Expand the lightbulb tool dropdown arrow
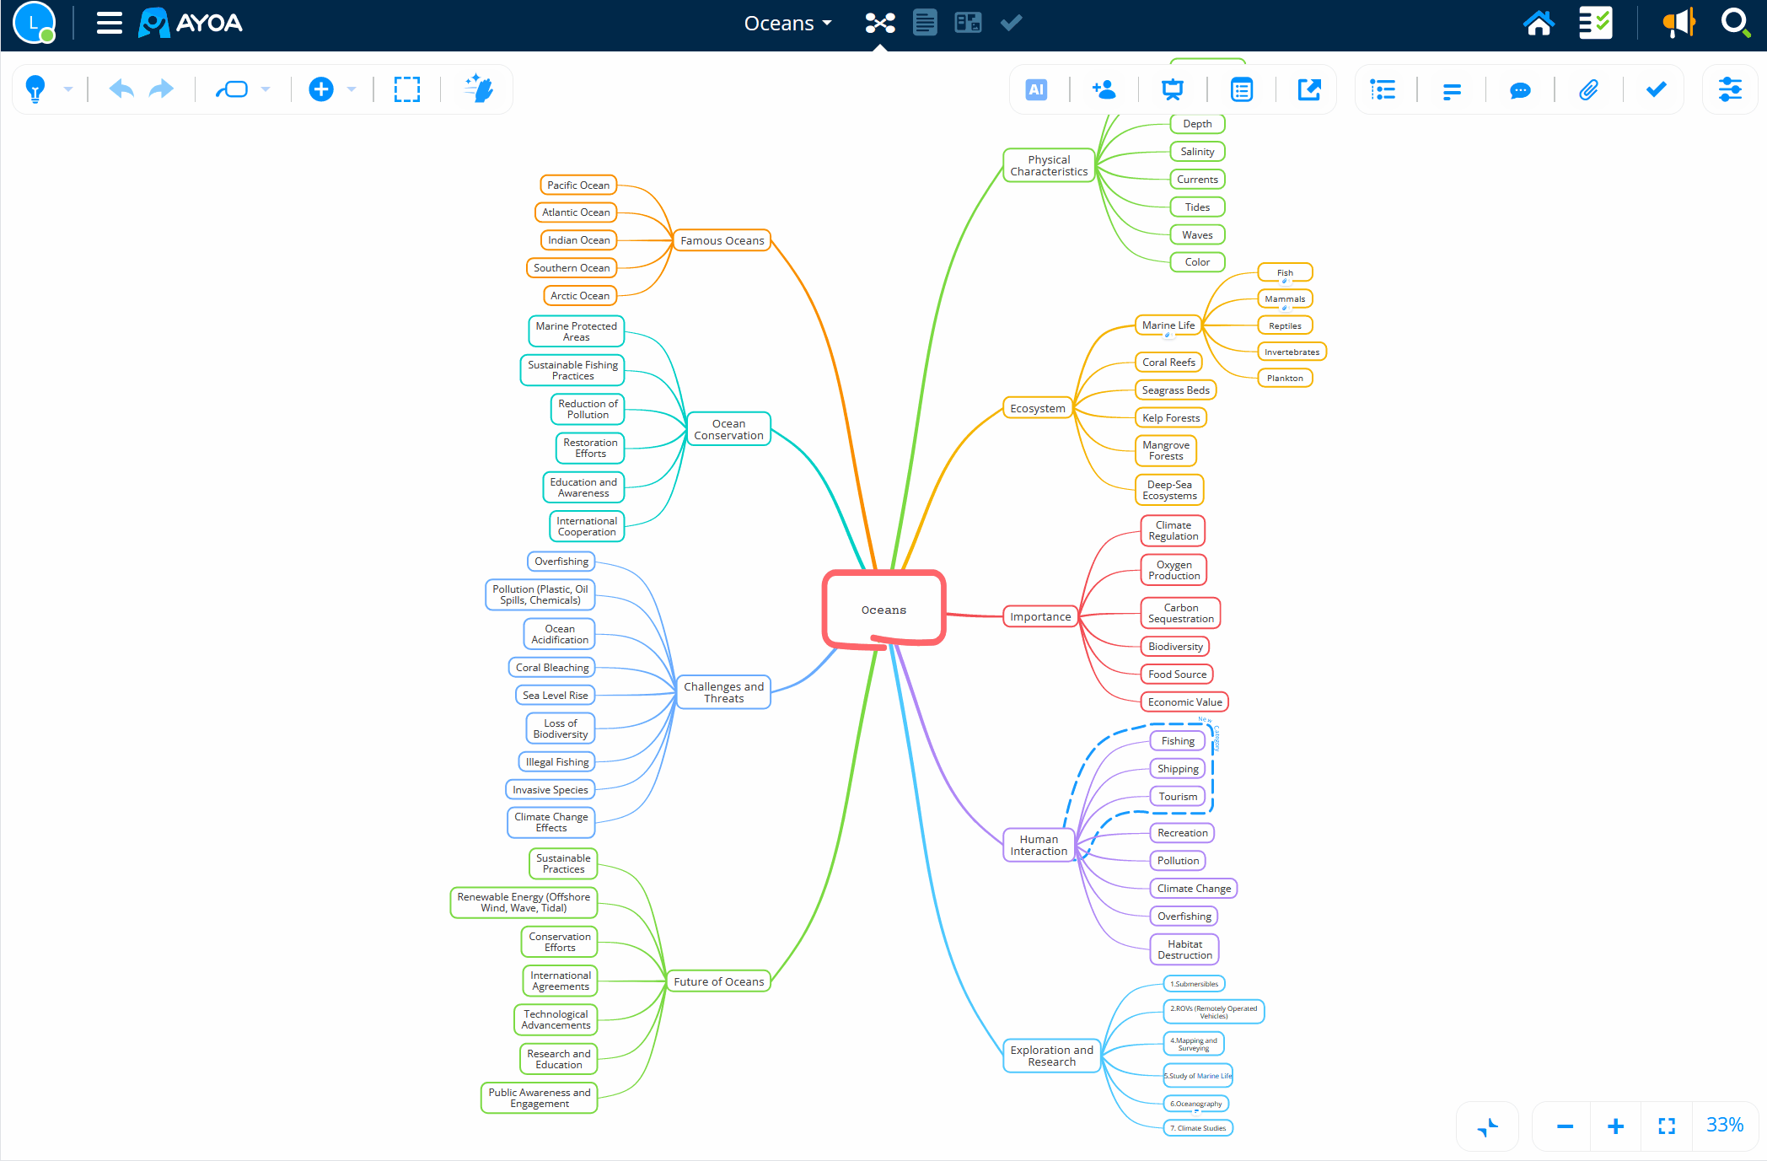The width and height of the screenshot is (1767, 1161). pos(68,89)
